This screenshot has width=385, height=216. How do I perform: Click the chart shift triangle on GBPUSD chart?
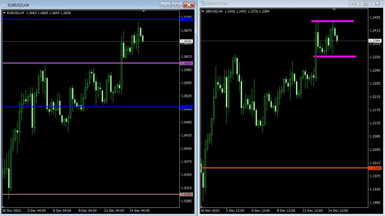(x=334, y=9)
